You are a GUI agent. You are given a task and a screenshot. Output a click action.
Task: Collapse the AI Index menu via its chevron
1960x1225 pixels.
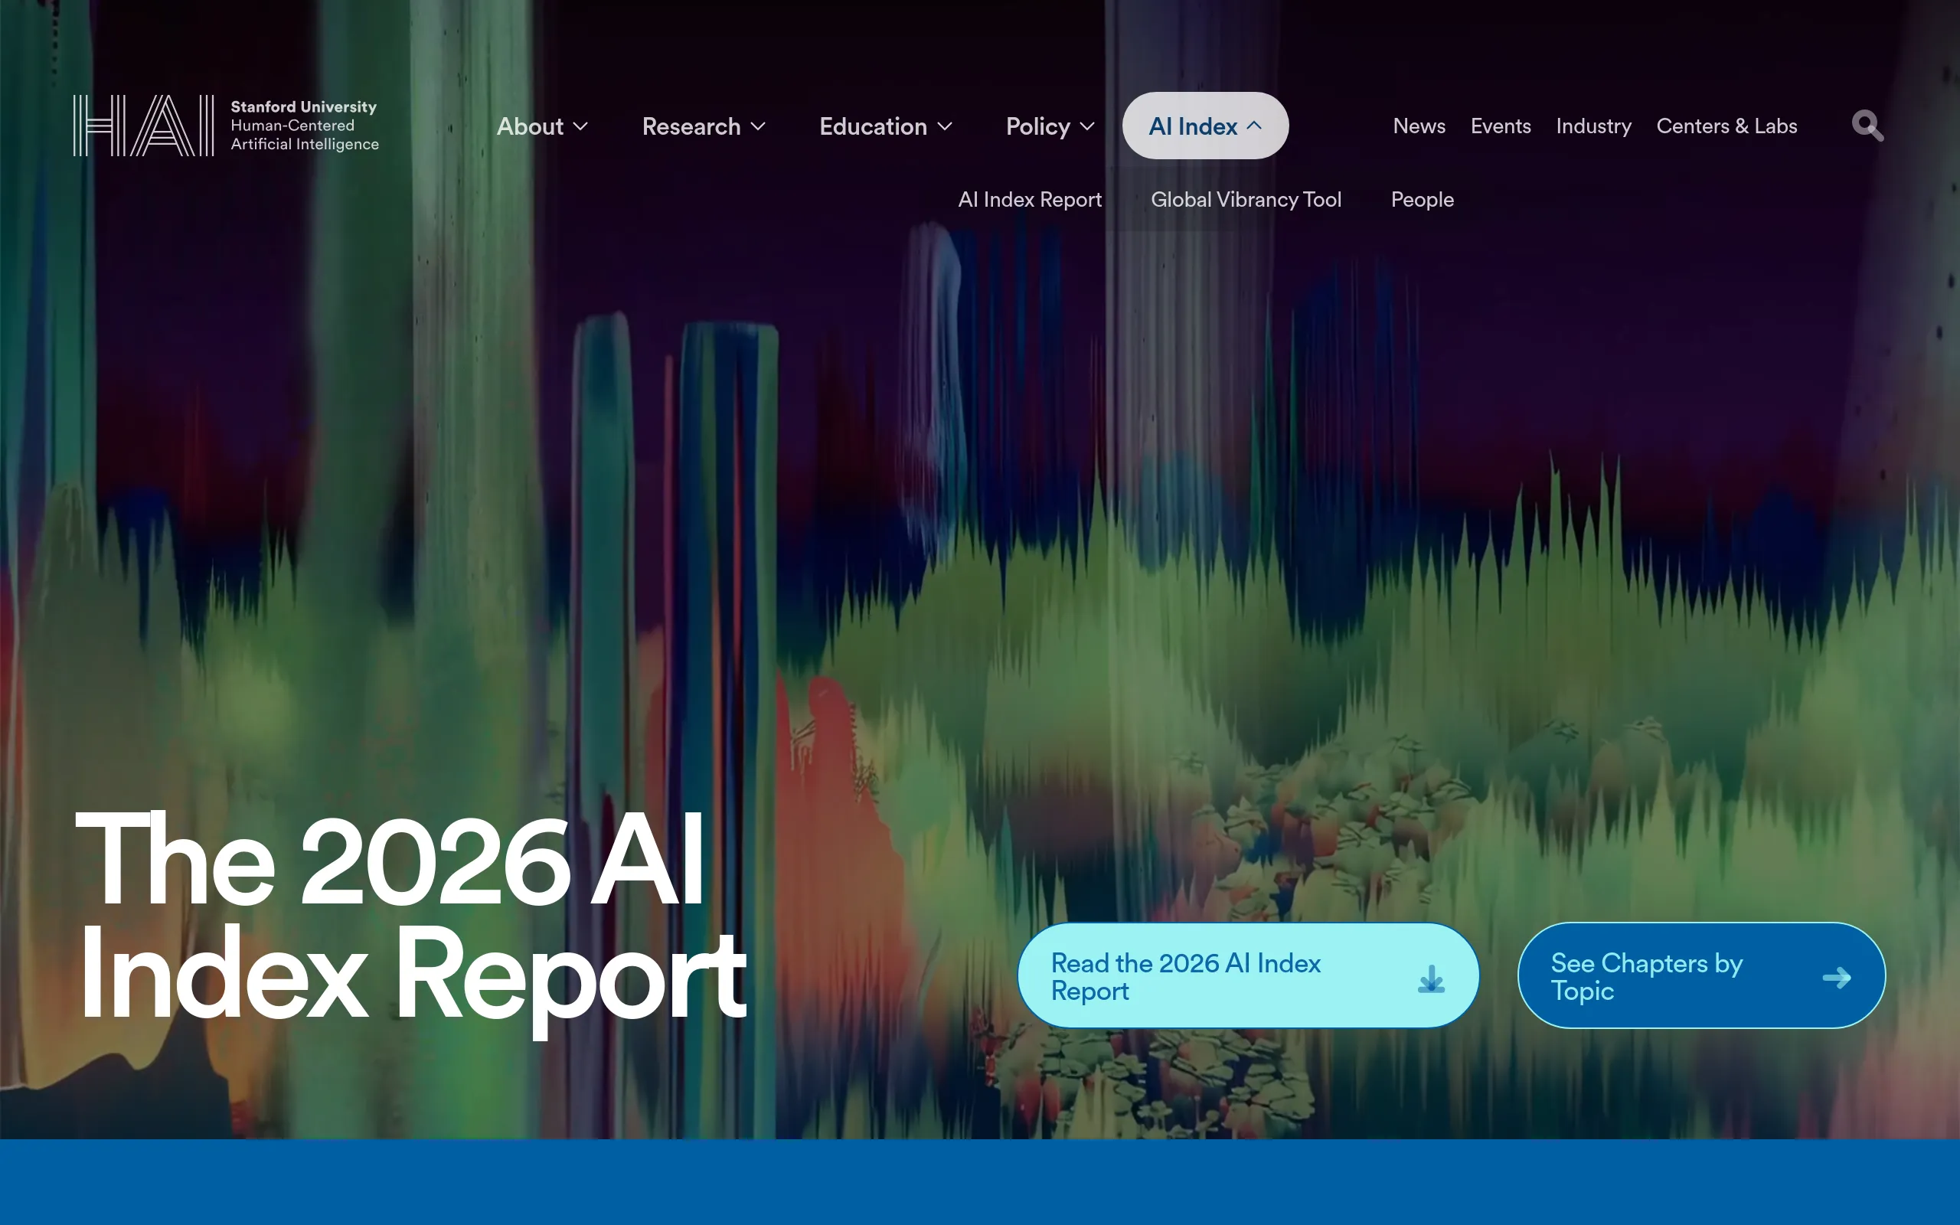click(1255, 125)
